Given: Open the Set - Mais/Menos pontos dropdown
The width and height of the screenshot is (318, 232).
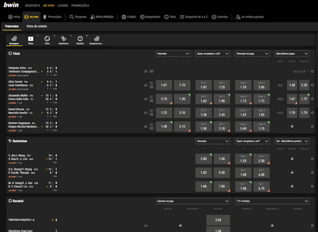Looking at the screenshot, I should tap(292, 141).
